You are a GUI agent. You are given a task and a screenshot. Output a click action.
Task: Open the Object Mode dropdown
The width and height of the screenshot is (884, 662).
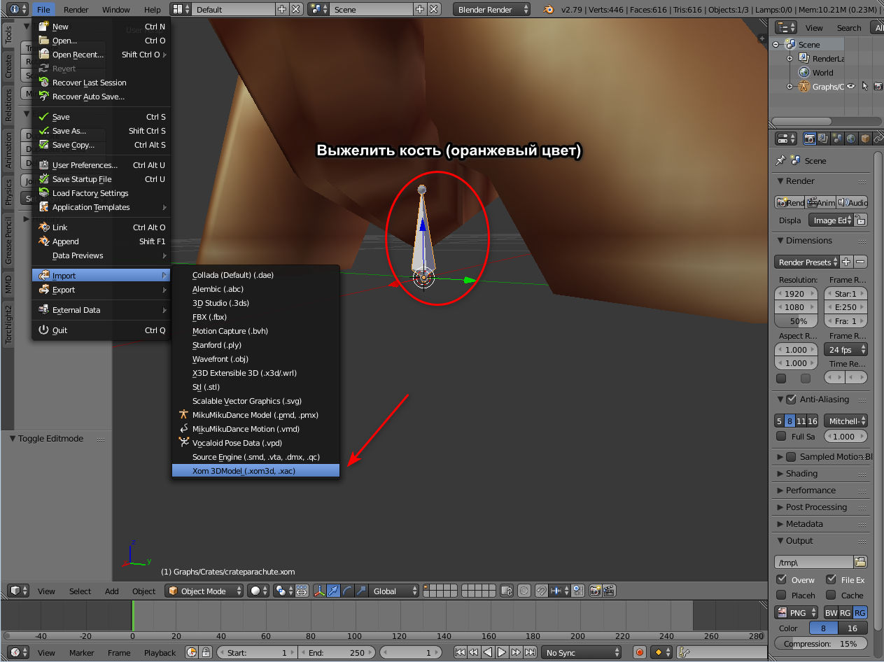coord(204,591)
